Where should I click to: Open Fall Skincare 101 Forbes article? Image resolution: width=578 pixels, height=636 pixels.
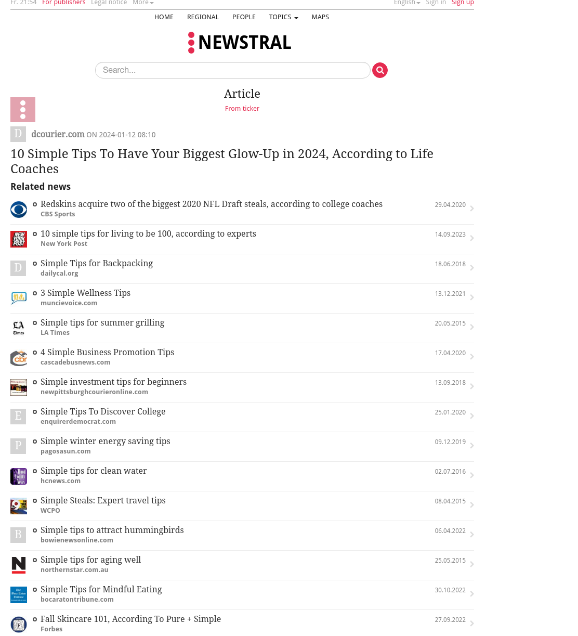coord(130,619)
